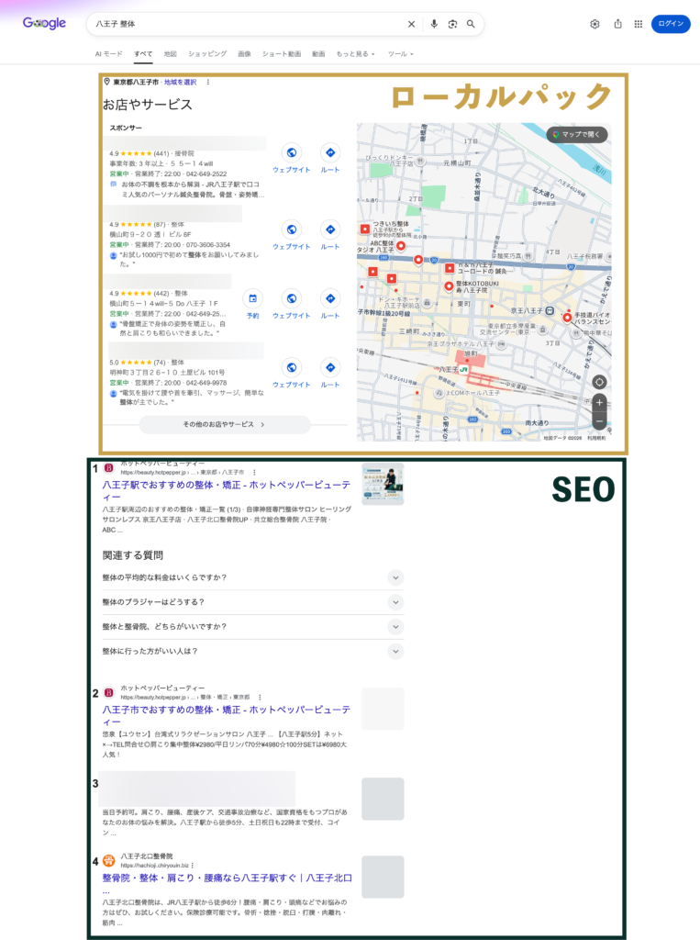Open the もっと見る dropdown
The image size is (700, 940).
(x=355, y=54)
